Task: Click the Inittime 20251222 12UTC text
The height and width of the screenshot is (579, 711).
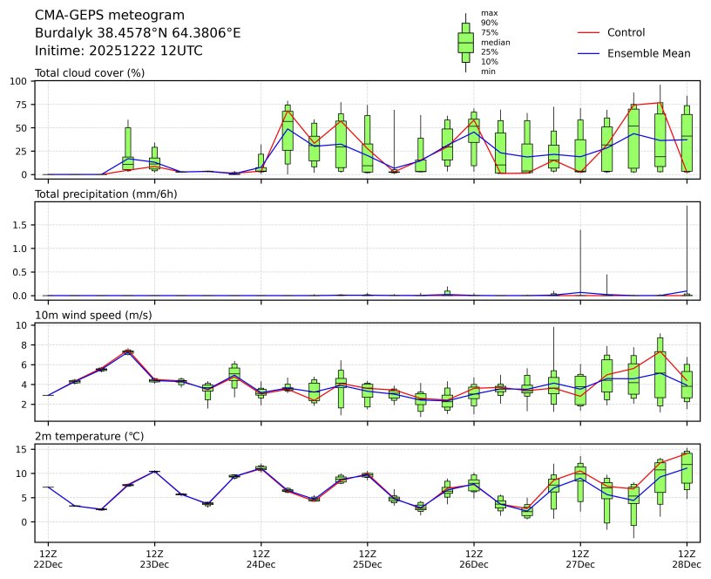Action: tap(118, 51)
